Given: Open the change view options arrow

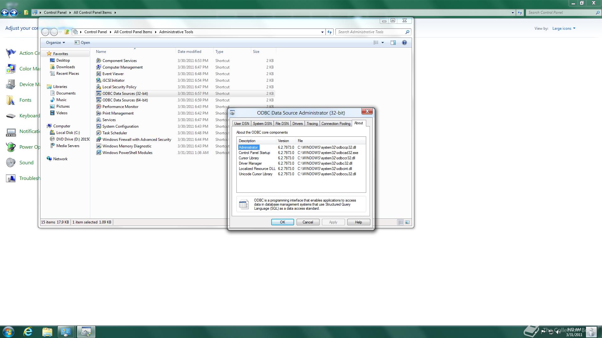Looking at the screenshot, I should [x=383, y=43].
